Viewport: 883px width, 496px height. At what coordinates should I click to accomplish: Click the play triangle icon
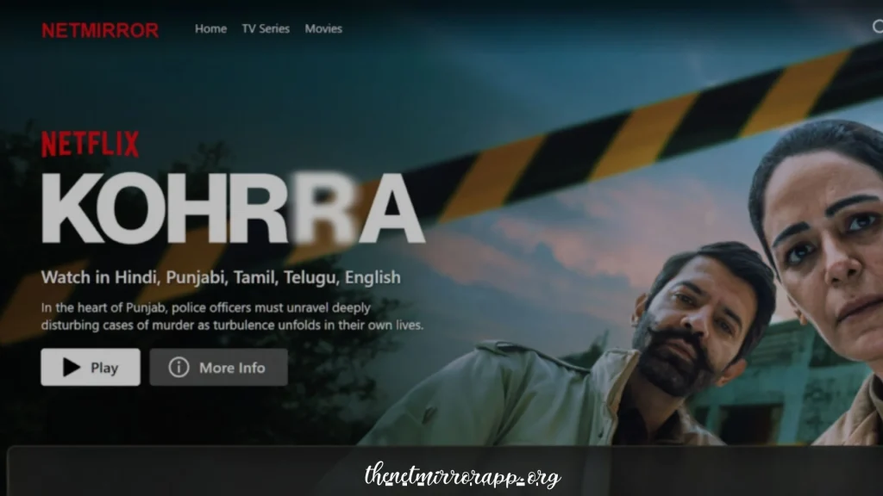click(x=71, y=367)
